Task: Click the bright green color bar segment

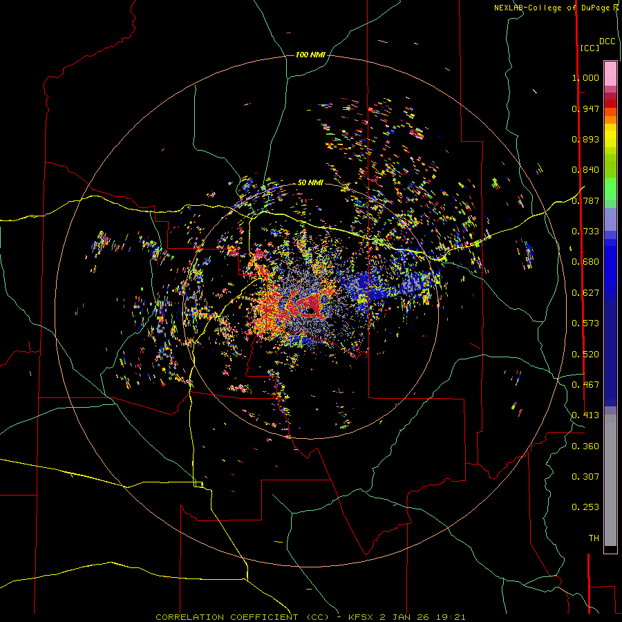Action: pyautogui.click(x=610, y=189)
